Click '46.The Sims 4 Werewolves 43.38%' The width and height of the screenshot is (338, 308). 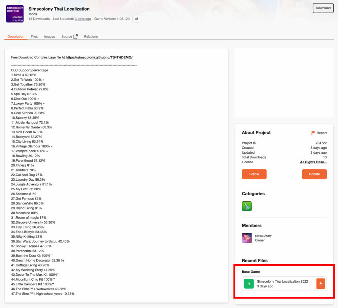pyautogui.click(x=39, y=289)
